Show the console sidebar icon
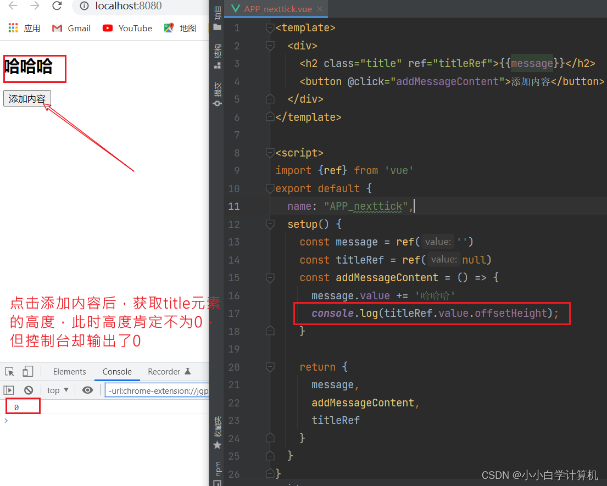This screenshot has width=607, height=486. point(9,390)
